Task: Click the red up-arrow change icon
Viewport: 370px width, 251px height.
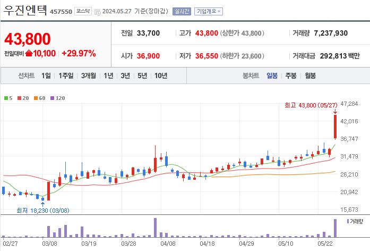Action: click(x=29, y=53)
